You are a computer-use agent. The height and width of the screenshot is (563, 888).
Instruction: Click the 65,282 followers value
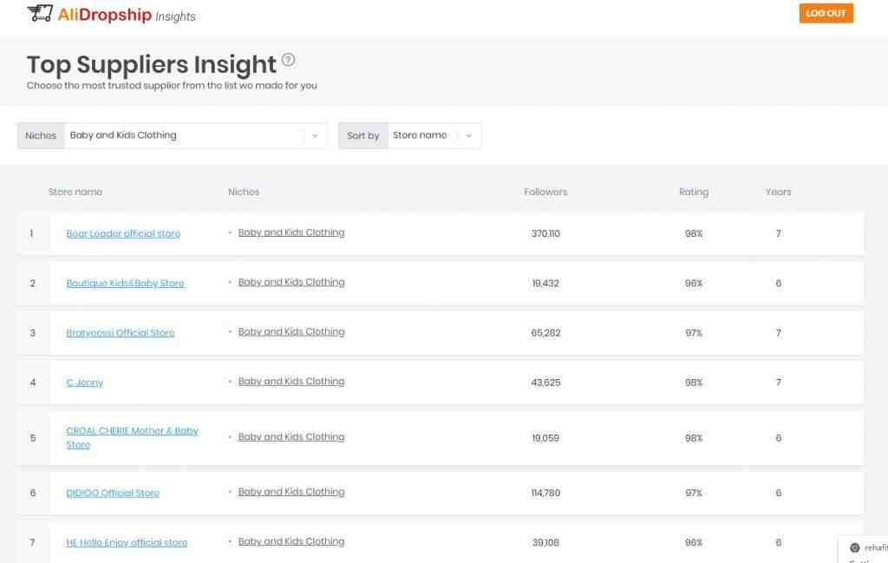[545, 333]
